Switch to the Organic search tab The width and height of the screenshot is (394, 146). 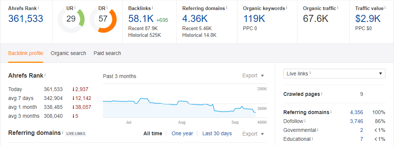[x=68, y=53]
